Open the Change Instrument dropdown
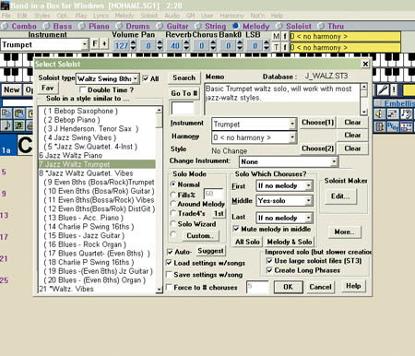The width and height of the screenshot is (415, 356). [x=334, y=161]
